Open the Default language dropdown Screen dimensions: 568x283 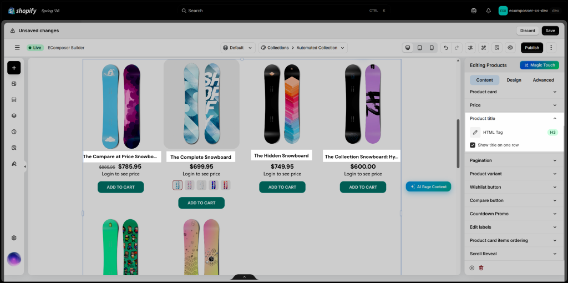[237, 48]
